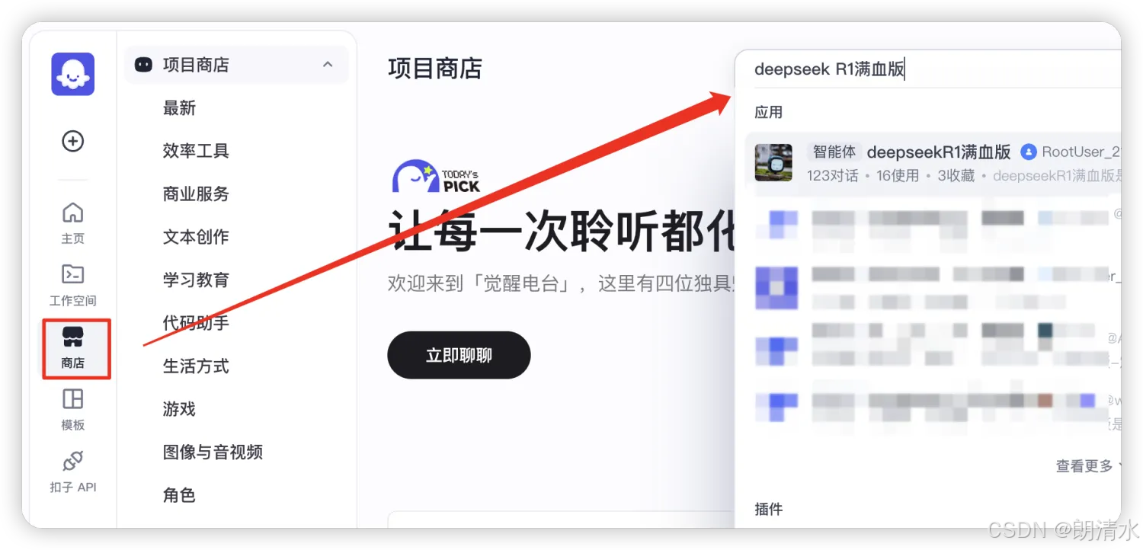This screenshot has width=1143, height=550.
Task: Click the 项目商店 robot icon
Action: (143, 65)
